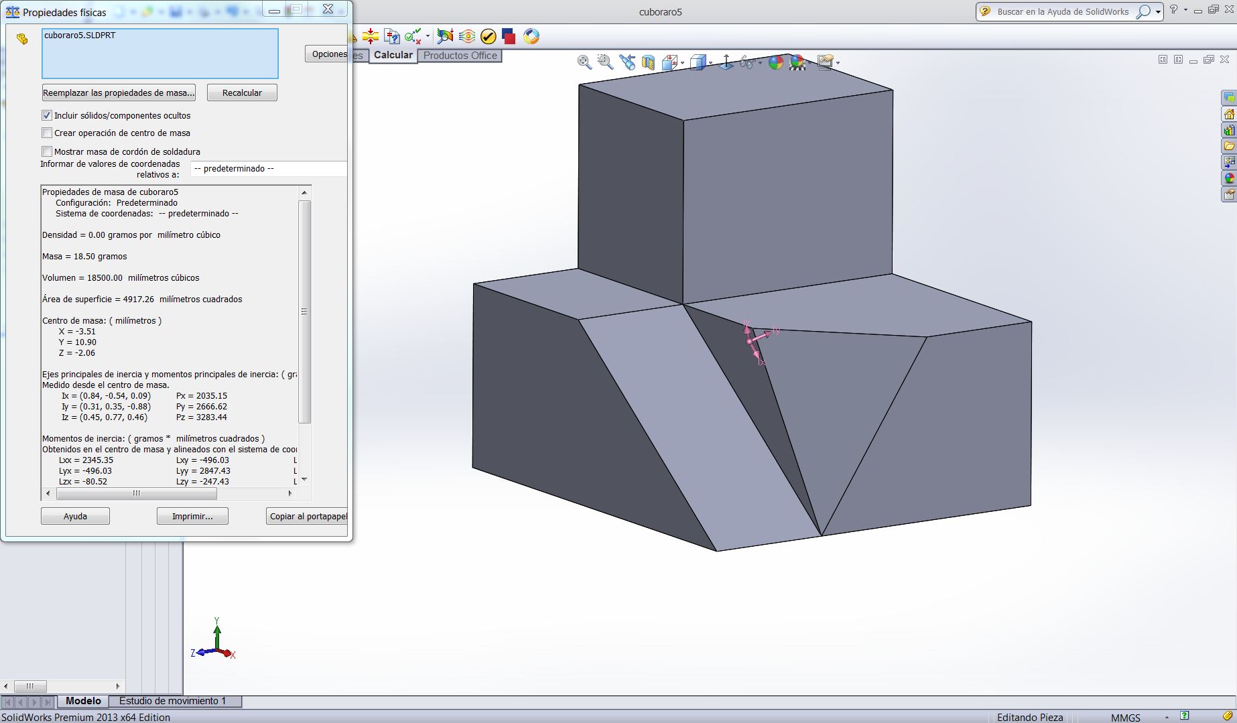
Task: Open Appearances color ball task pane tab
Action: click(1229, 178)
